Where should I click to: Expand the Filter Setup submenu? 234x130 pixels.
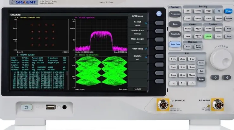pos(138,49)
